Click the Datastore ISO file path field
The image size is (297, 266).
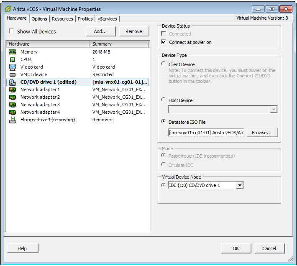coord(206,133)
